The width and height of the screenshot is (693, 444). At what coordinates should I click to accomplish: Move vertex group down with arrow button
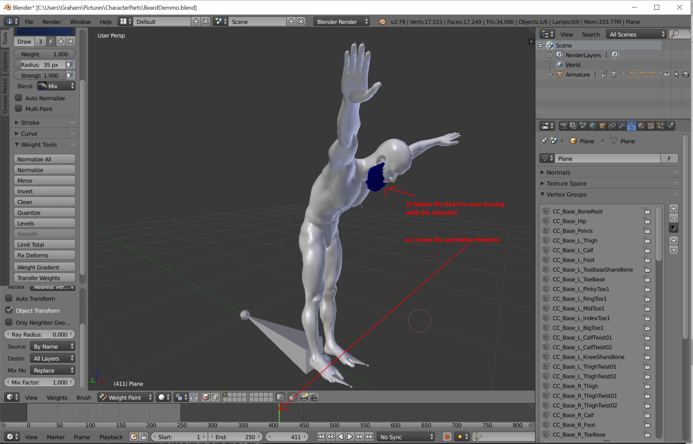tap(673, 250)
